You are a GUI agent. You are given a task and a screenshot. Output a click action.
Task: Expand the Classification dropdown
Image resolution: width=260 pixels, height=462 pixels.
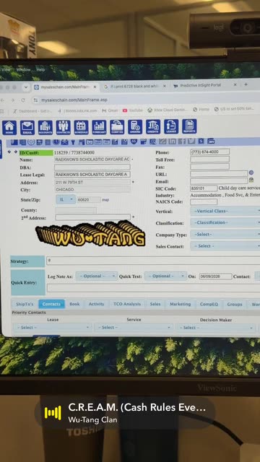pyautogui.click(x=225, y=222)
